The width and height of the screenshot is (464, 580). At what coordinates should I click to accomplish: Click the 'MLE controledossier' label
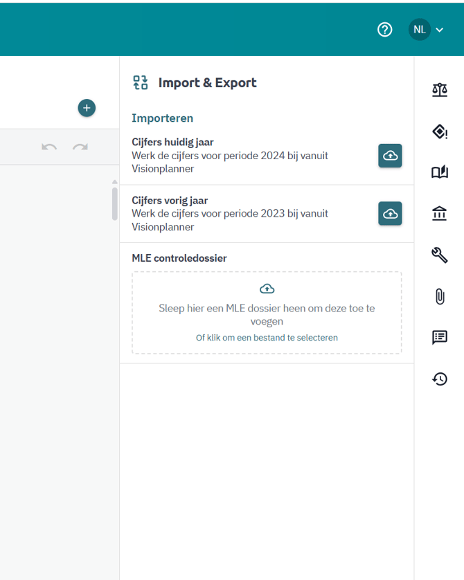click(x=179, y=258)
